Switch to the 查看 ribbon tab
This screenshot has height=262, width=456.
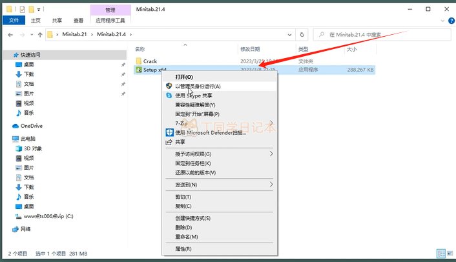pyautogui.click(x=78, y=21)
